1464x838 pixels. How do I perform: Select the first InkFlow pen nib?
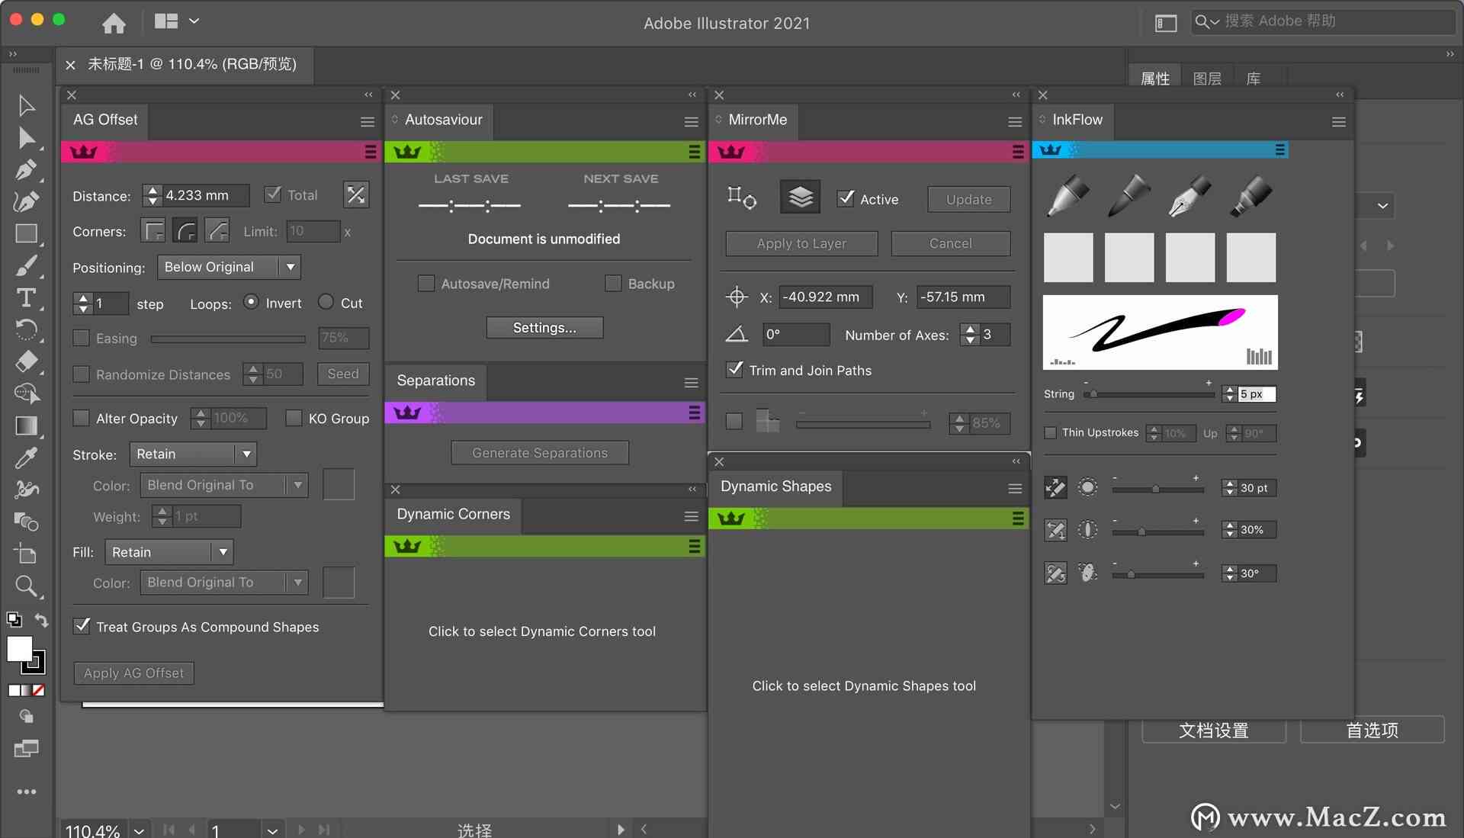(1068, 195)
